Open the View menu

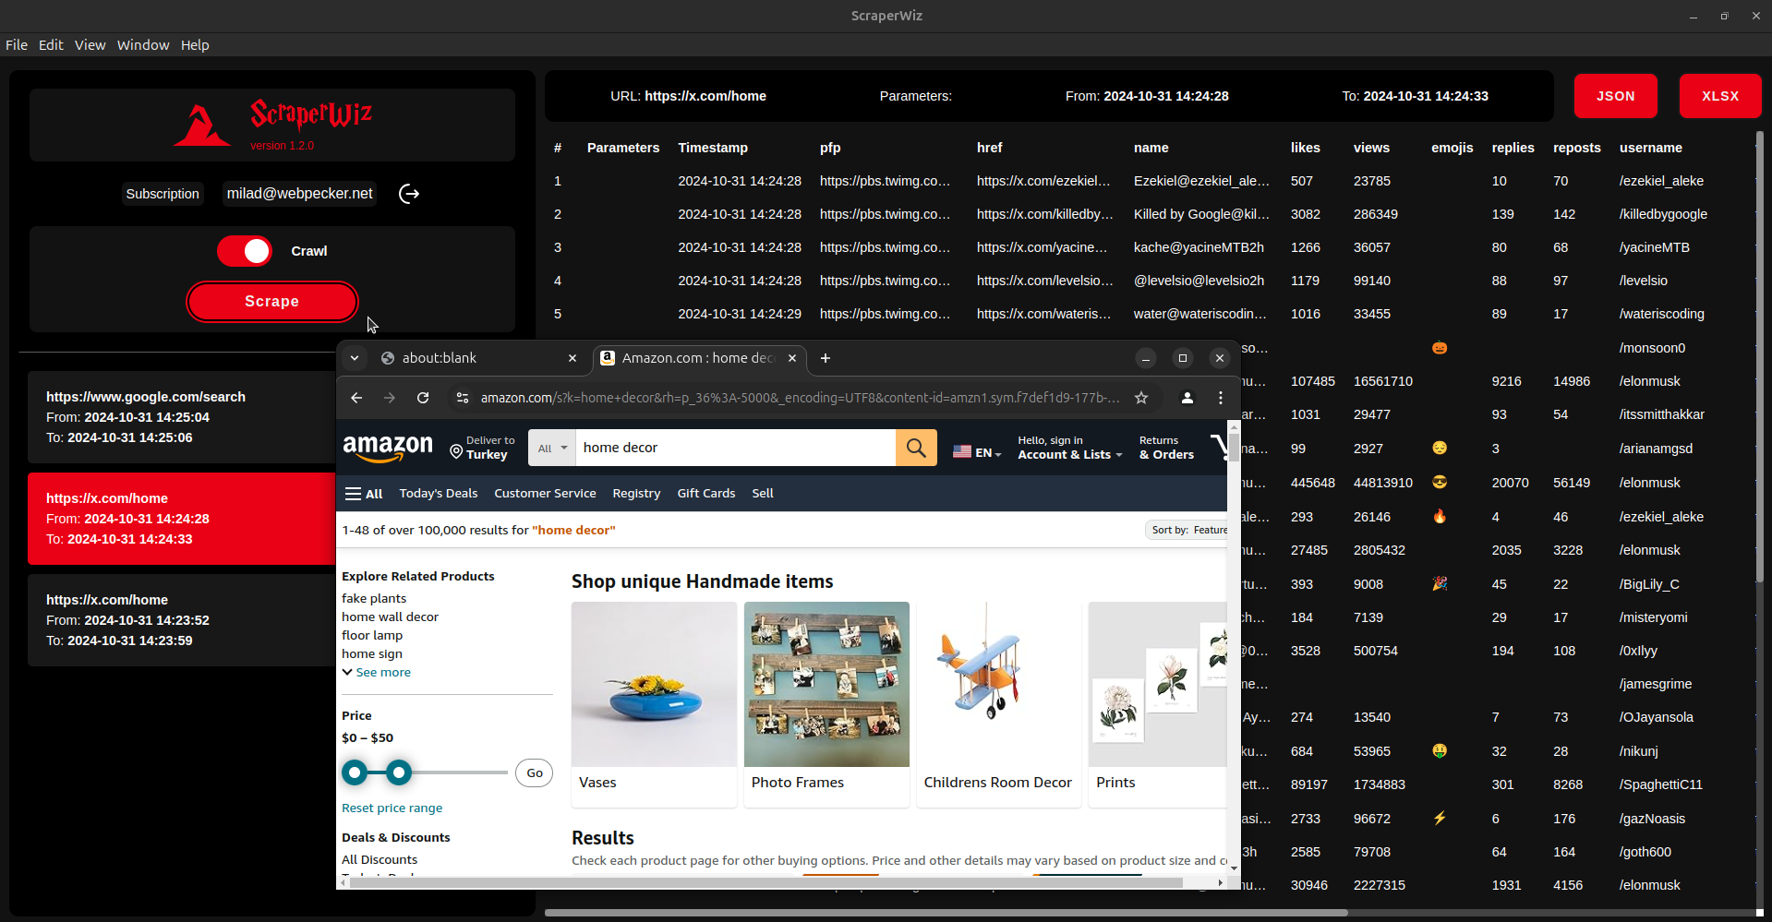[x=90, y=45]
